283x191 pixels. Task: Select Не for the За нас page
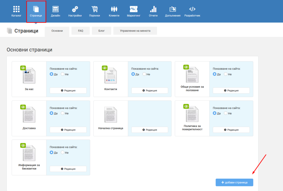(x=62, y=74)
